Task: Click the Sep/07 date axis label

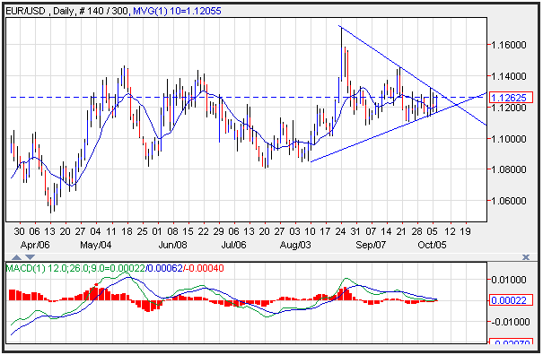Action: 371,245
